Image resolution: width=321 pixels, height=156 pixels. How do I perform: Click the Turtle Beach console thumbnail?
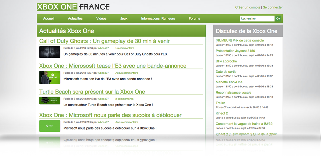click(50, 101)
